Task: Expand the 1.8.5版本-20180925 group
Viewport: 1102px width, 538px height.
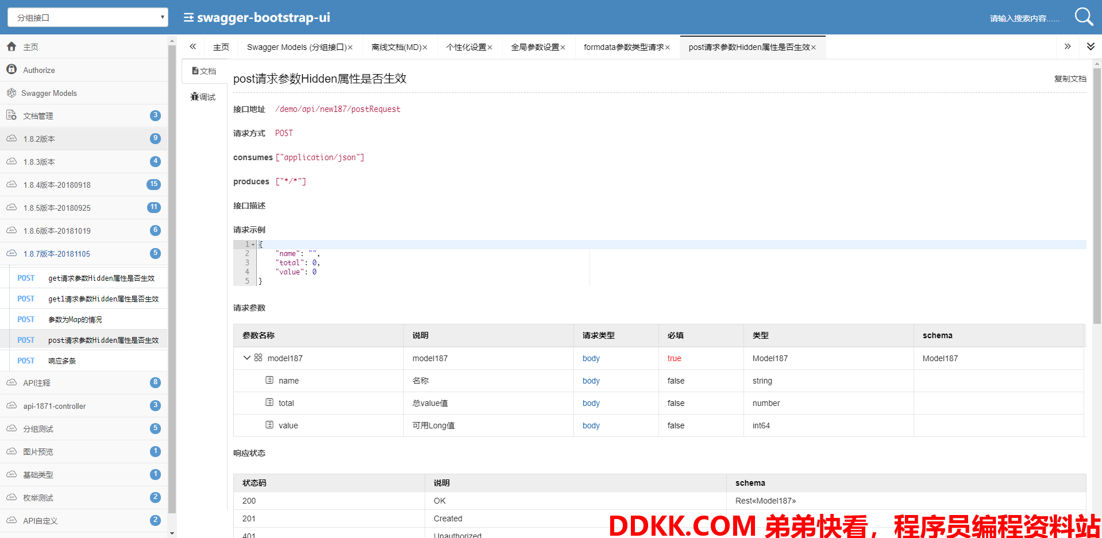Action: pos(84,207)
